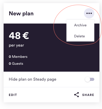Click the Hide plan on Steady page label
102x109 pixels.
[x=32, y=79]
